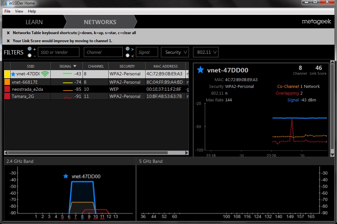The image size is (337, 224).
Task: Click the yellow swatch for vnet-47DD00
Action: [x=7, y=74]
